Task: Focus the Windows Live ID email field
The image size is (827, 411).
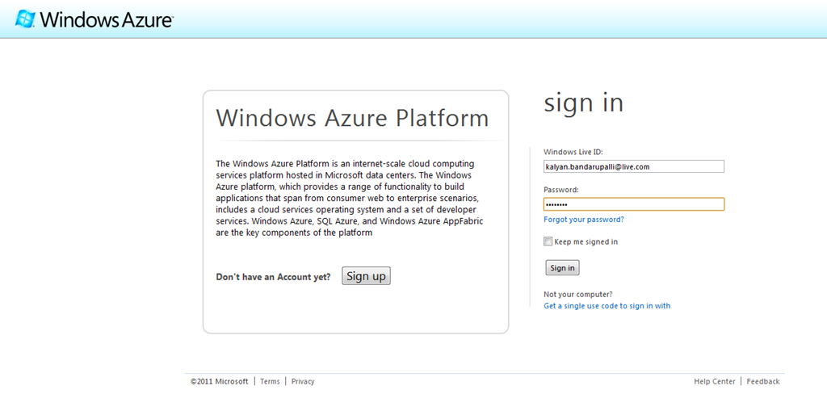Action: pos(634,166)
